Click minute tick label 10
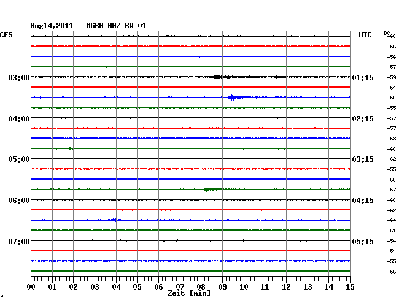 [x=244, y=287]
